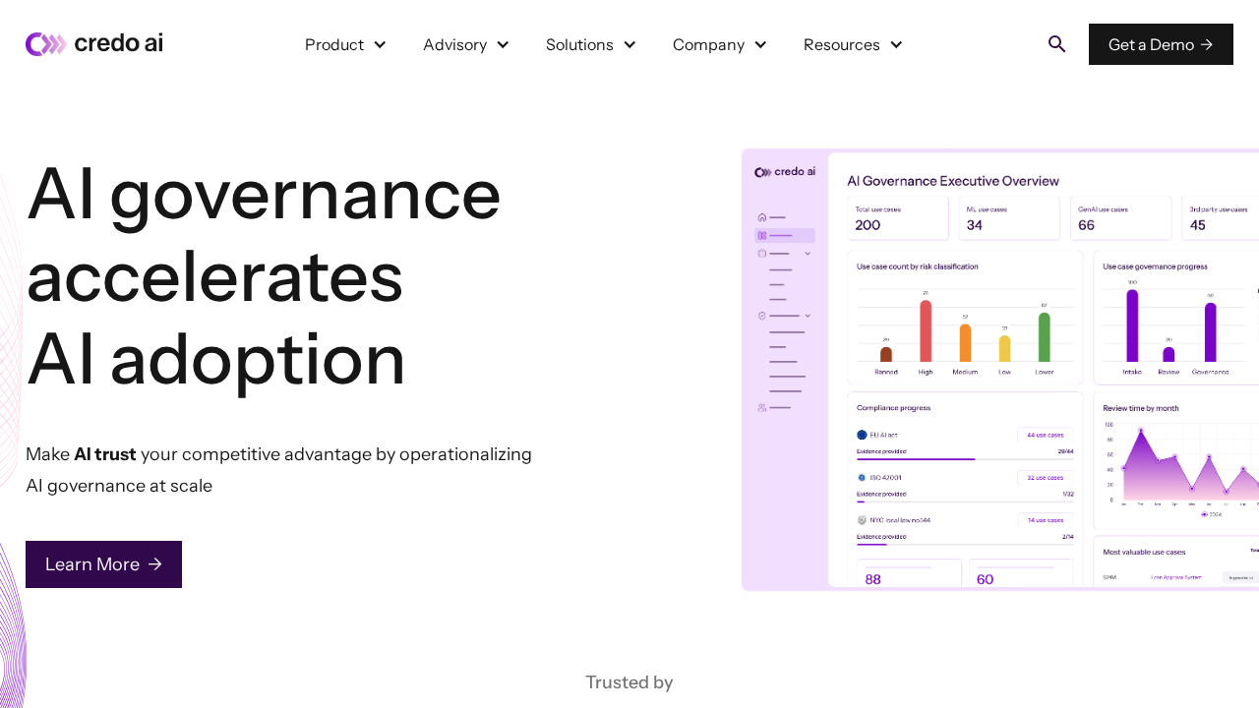The height and width of the screenshot is (708, 1259).
Task: Expand the Product dropdown chevron
Action: click(380, 44)
